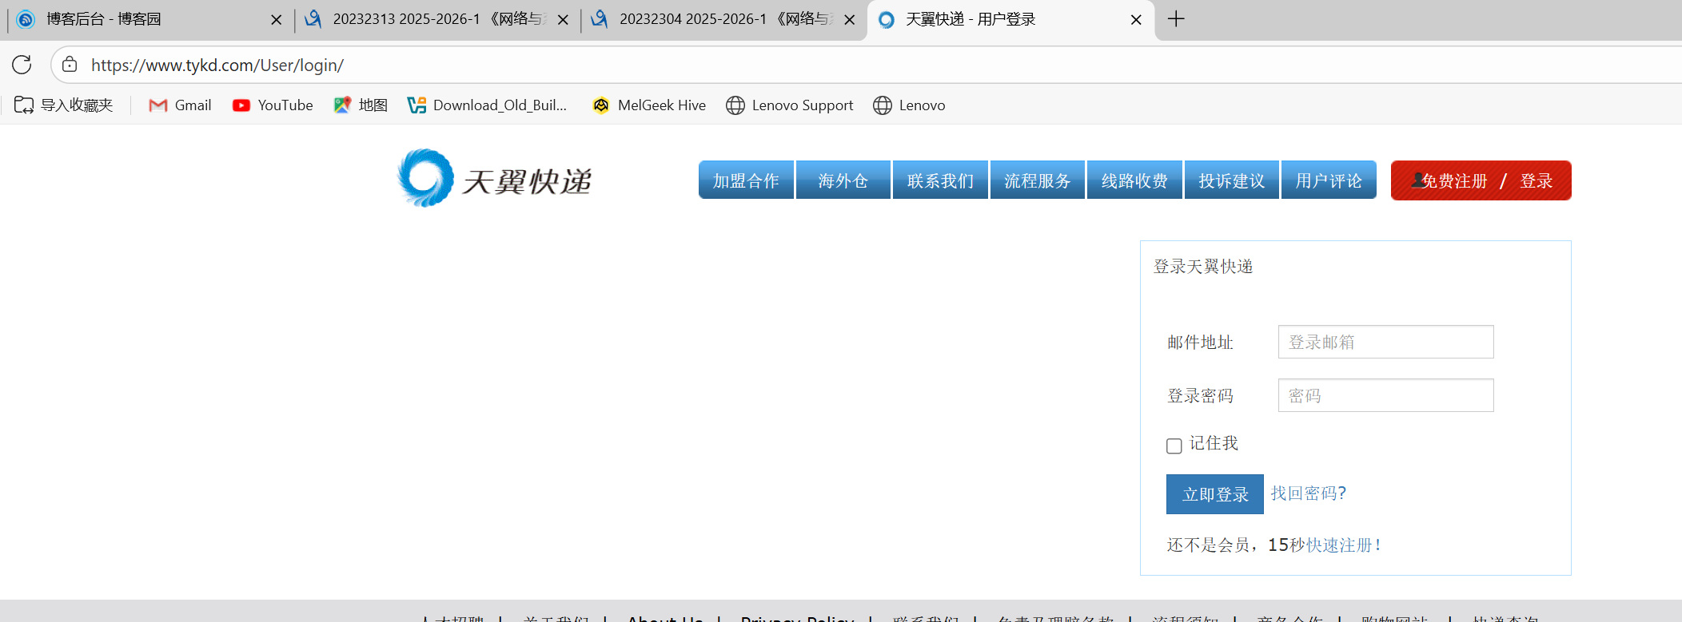Open the 海外仓 menu item

pos(843,180)
